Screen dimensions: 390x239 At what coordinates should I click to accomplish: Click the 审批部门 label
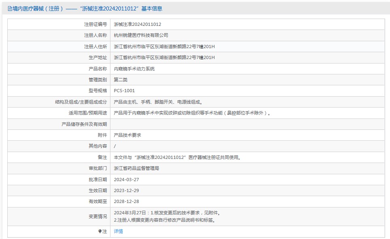98,168
